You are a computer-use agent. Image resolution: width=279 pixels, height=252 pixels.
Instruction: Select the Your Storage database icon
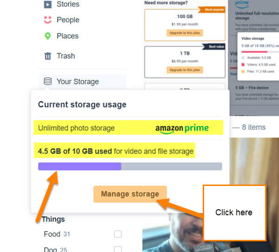click(48, 81)
